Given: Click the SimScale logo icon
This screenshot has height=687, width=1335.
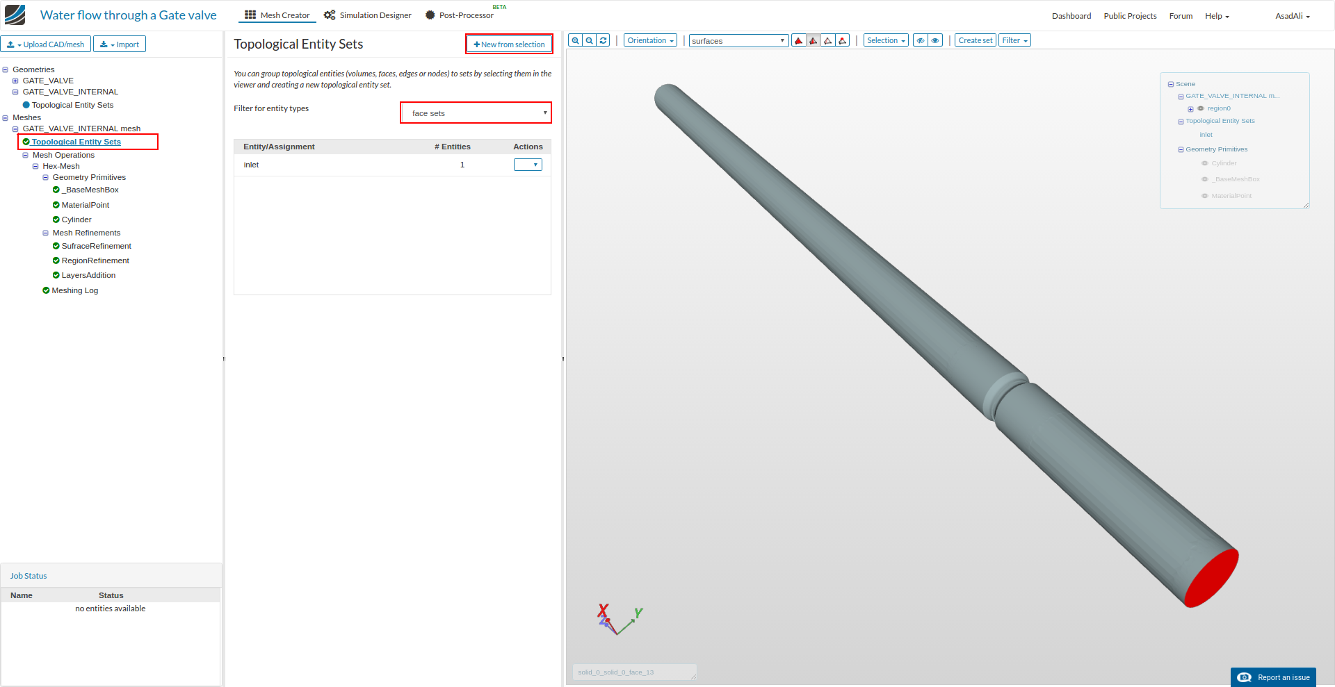Looking at the screenshot, I should 15,15.
